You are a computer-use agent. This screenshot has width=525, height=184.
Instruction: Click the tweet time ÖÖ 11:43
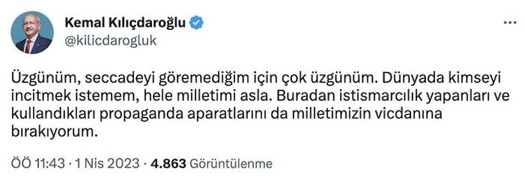38,164
